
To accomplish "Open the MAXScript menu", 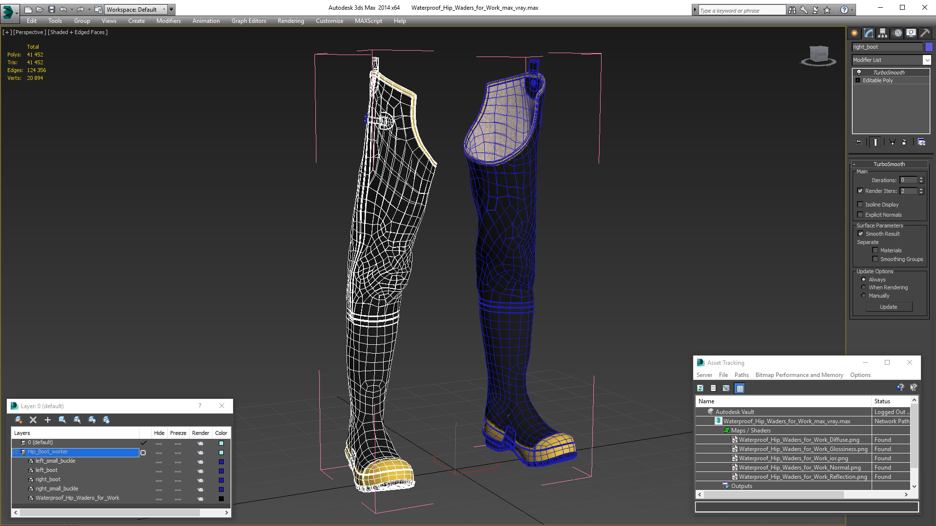I will point(369,21).
